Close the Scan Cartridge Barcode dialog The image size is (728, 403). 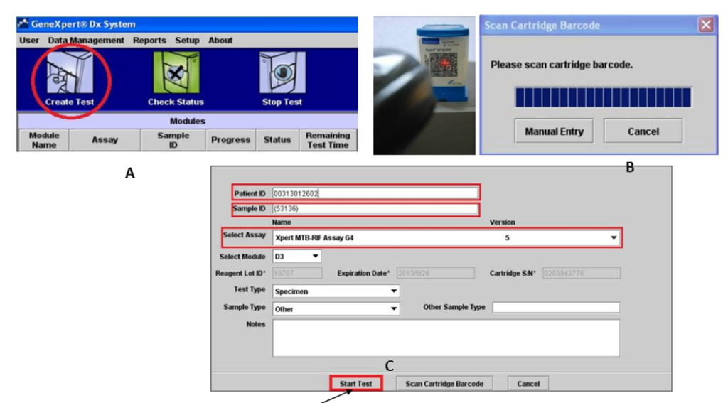[706, 25]
